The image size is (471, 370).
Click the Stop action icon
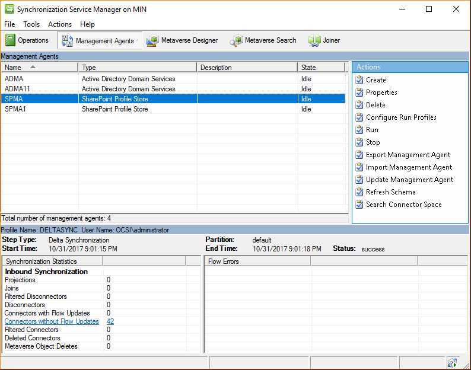(x=359, y=142)
